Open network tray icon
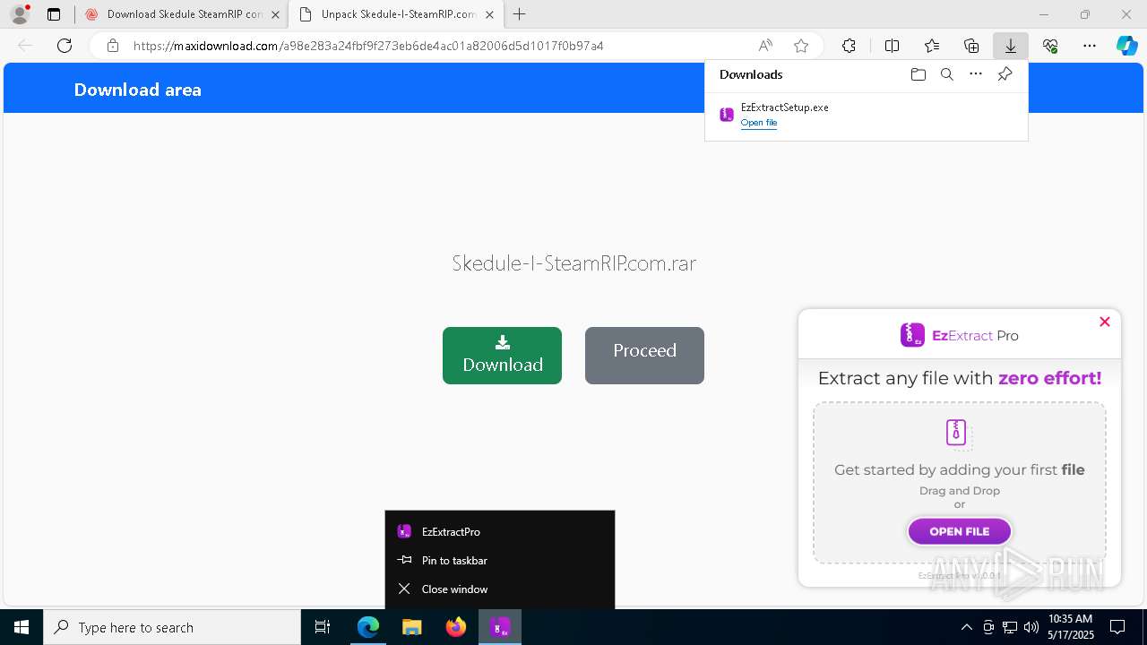 click(x=1010, y=627)
